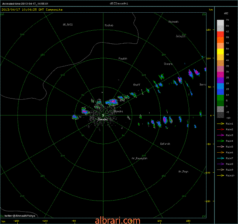Click the Rain10 legend label
Viewport: 238px width, 224px height.
coord(230,176)
